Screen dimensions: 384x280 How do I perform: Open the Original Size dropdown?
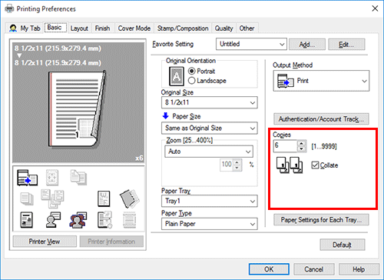(x=210, y=102)
